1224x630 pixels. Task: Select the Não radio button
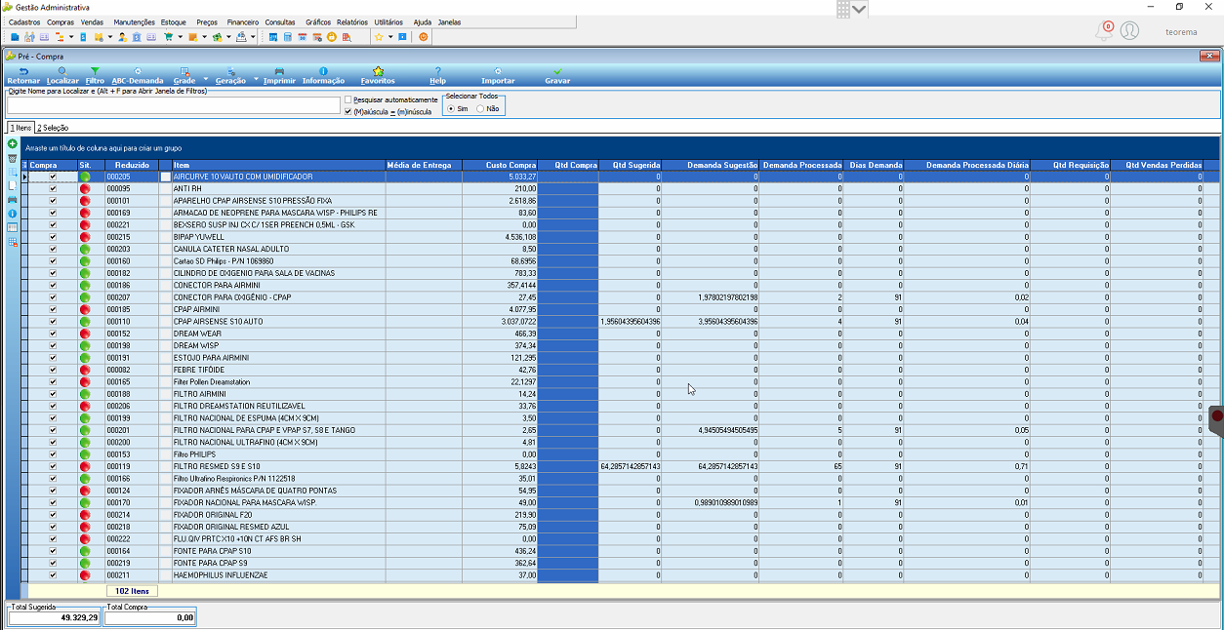point(480,108)
